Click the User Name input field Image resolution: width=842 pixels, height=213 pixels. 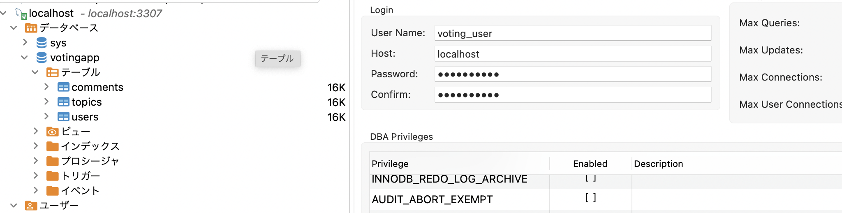coord(572,33)
